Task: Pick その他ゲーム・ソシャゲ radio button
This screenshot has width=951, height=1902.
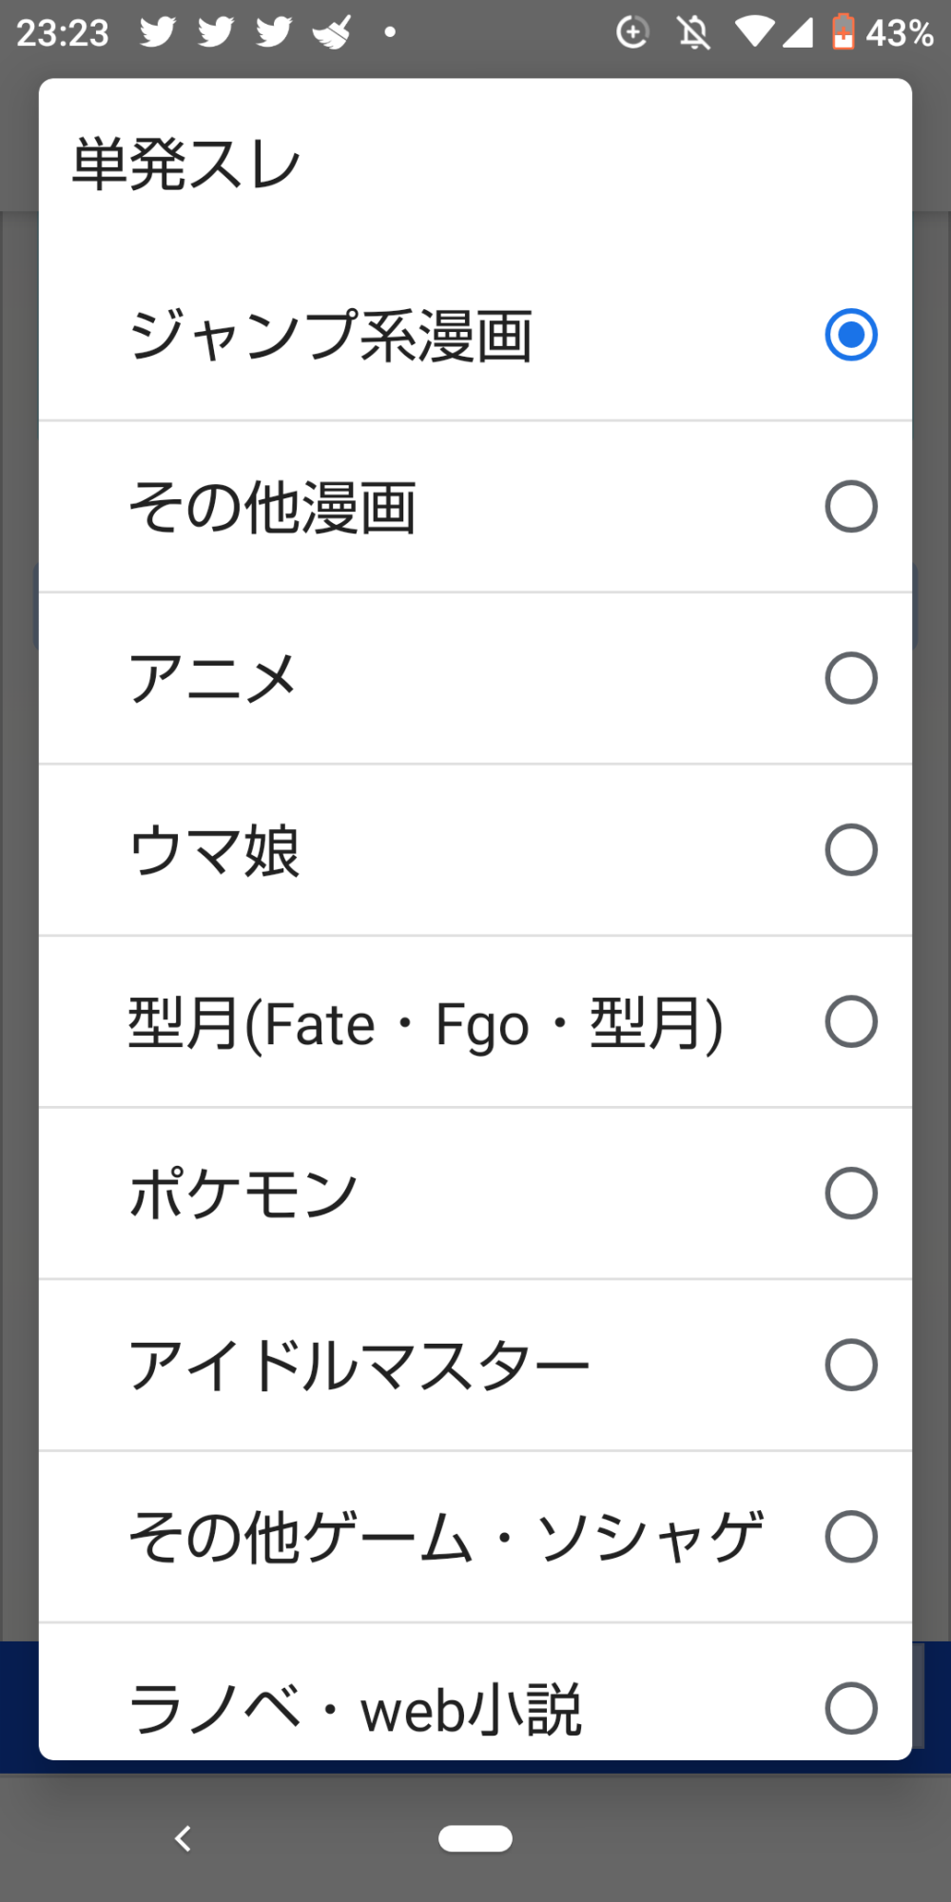Action: point(850,1536)
